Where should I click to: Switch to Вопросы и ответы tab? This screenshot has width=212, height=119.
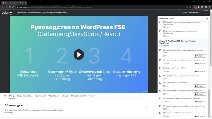pyautogui.click(x=25, y=96)
